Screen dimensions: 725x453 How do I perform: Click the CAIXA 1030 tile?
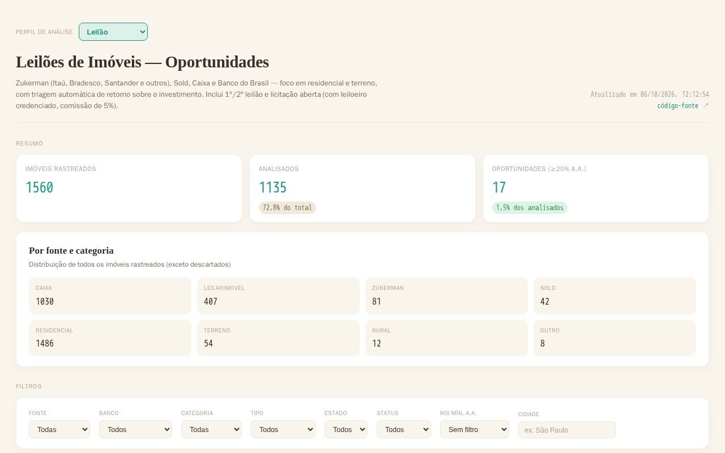110,296
